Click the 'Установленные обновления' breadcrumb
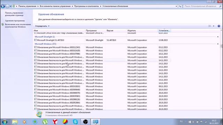Screen dimensions: 223x125 click(115, 6)
